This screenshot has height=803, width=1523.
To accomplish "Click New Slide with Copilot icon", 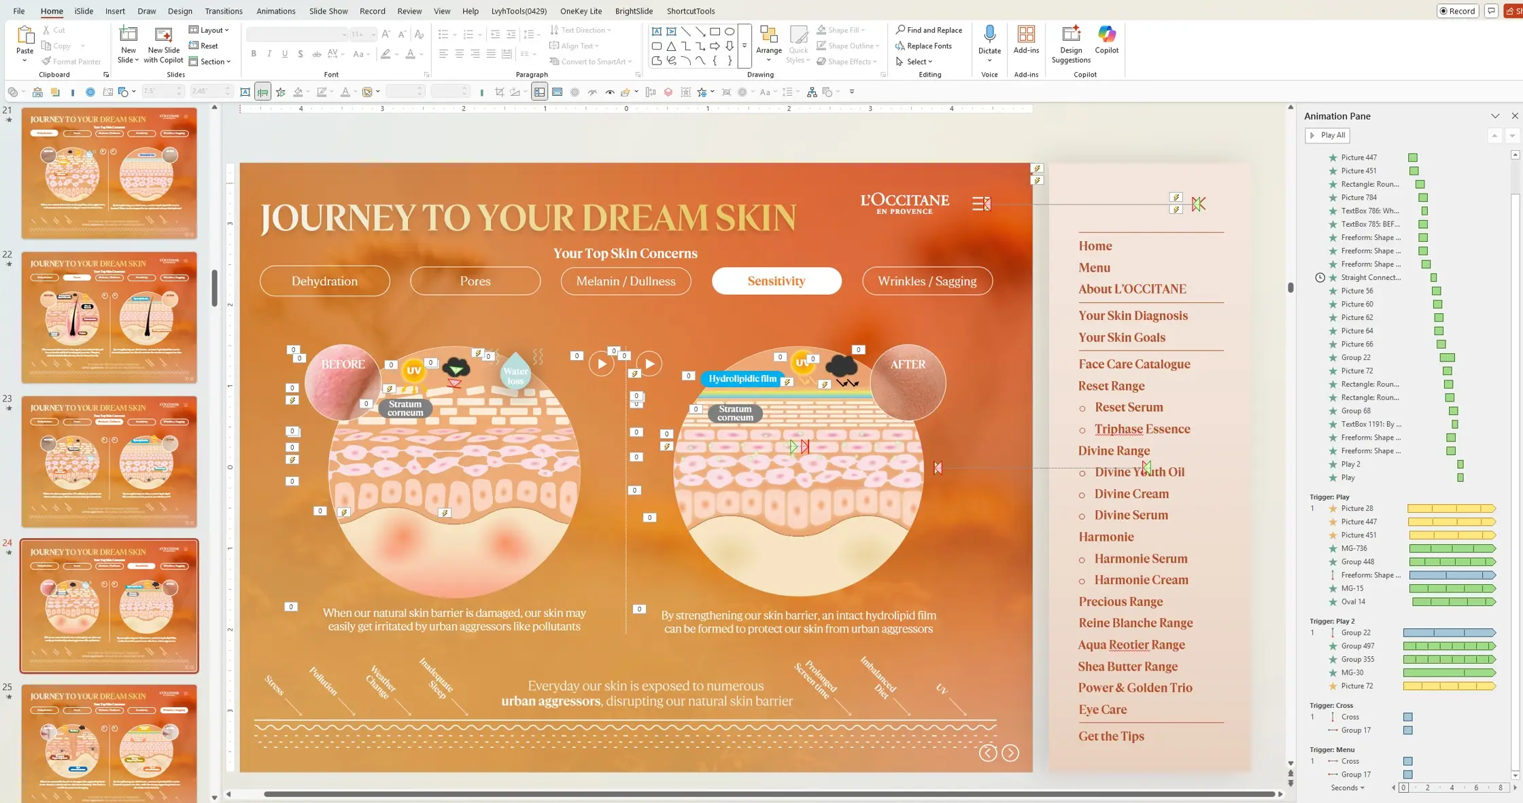I will (163, 35).
